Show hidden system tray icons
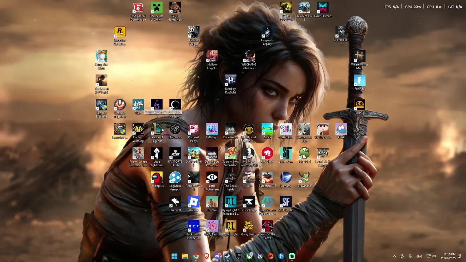Viewport: 466px width, 262px height. (394, 256)
